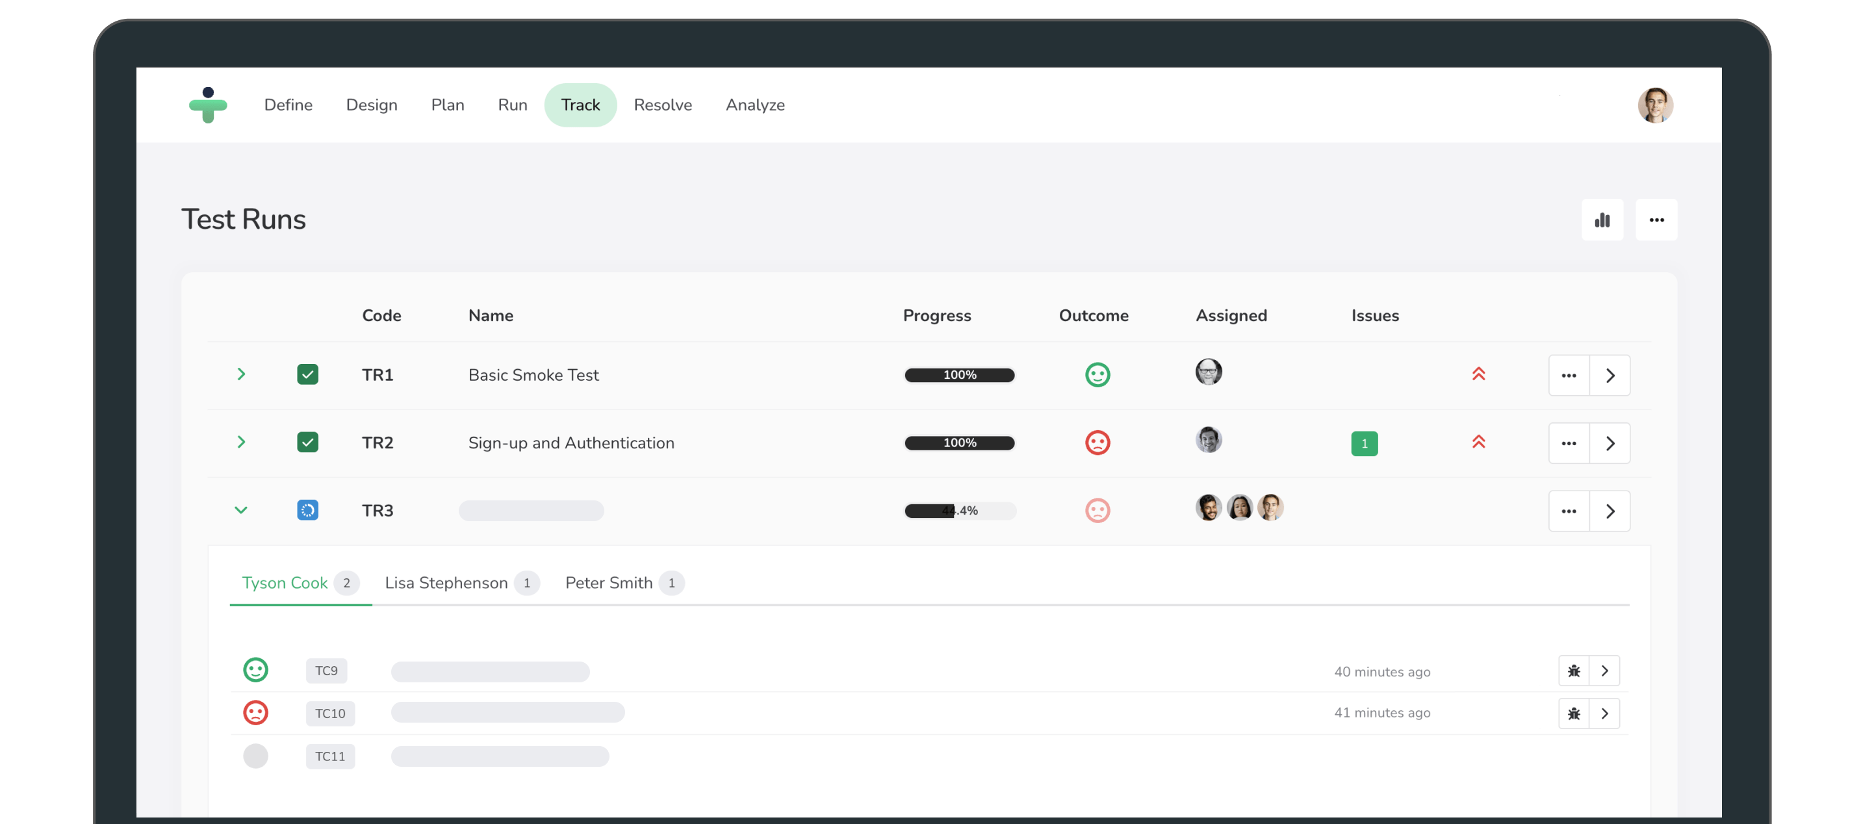Toggle the TR1 green checkbox
Screen dimensions: 1861x824
click(x=308, y=374)
